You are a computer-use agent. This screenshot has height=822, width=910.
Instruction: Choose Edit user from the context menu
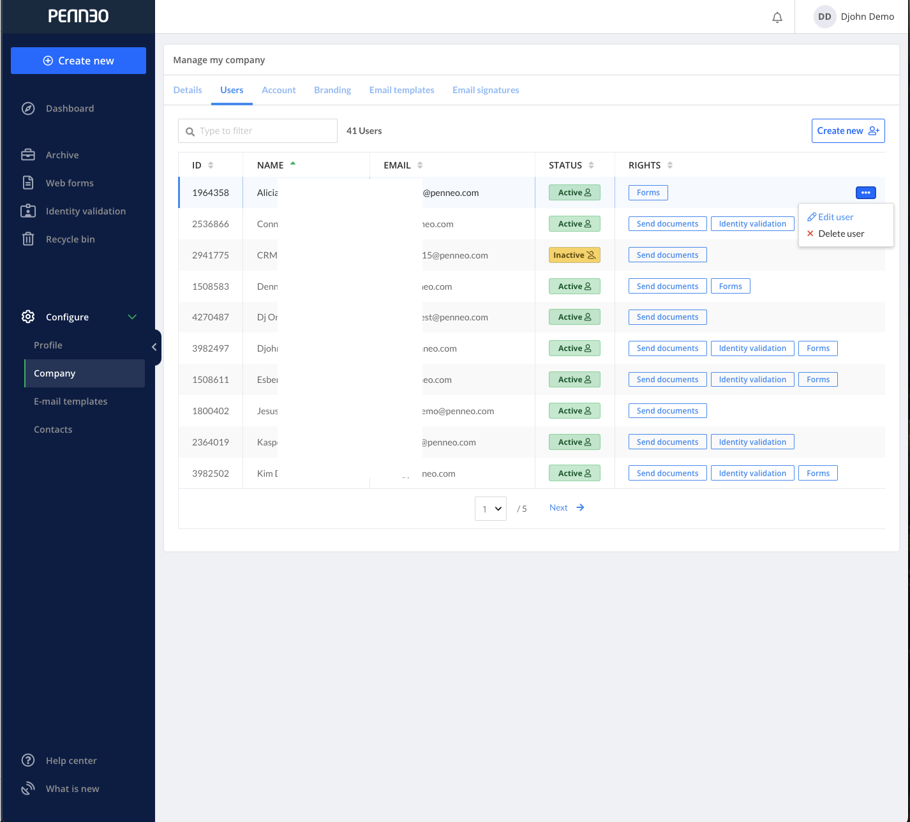[x=830, y=217]
